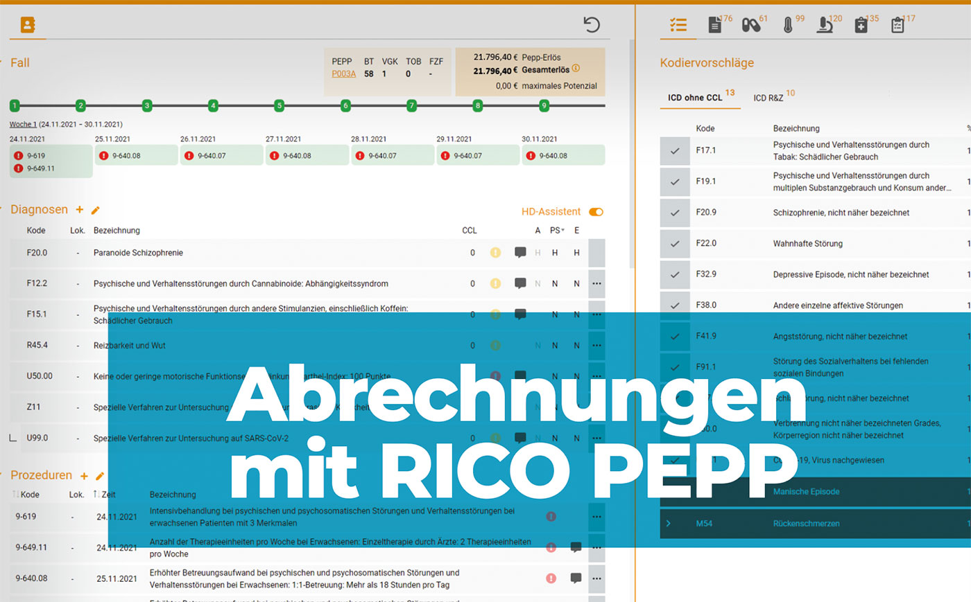971x602 pixels.
Task: Open more options for procedure 9-619
Action: click(596, 517)
